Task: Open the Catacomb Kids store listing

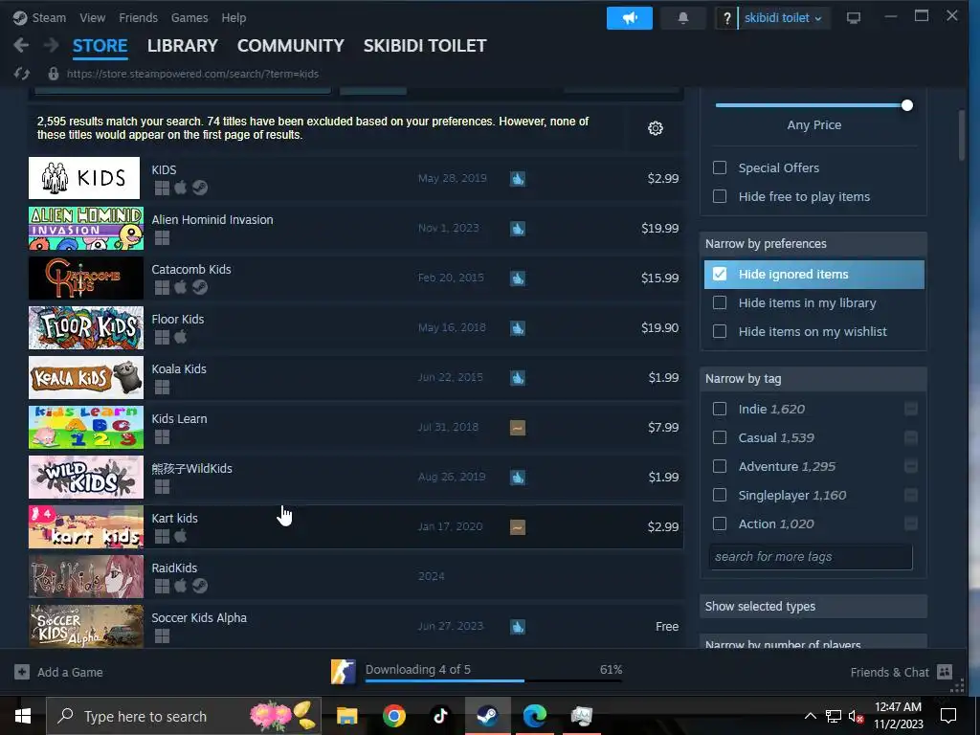Action: click(x=356, y=278)
